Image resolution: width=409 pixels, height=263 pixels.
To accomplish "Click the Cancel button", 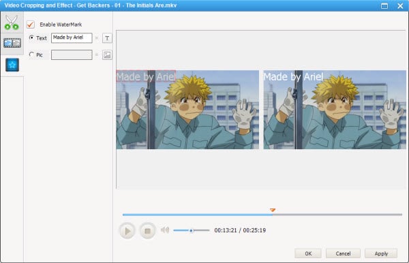I will [343, 253].
